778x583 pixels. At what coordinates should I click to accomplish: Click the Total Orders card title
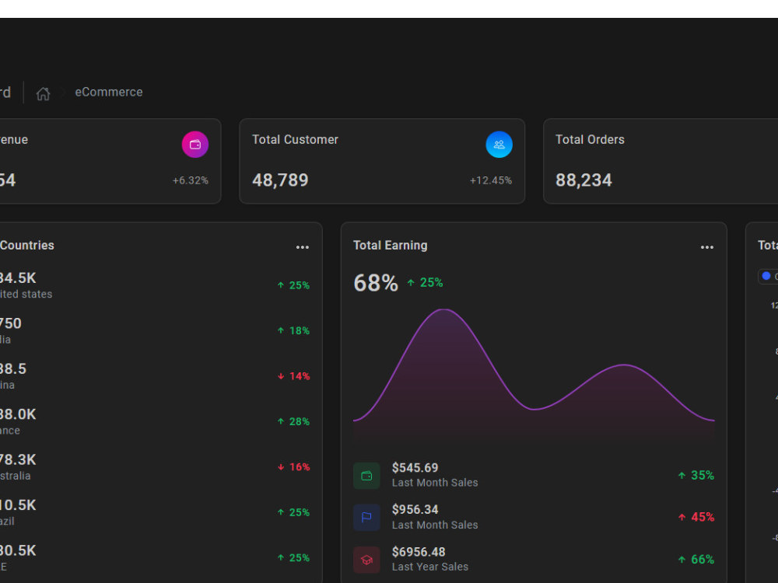point(590,140)
